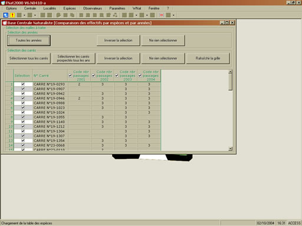
Task: Click the grayed toolbar icon right of the exclamation mark
Action: point(19,15)
